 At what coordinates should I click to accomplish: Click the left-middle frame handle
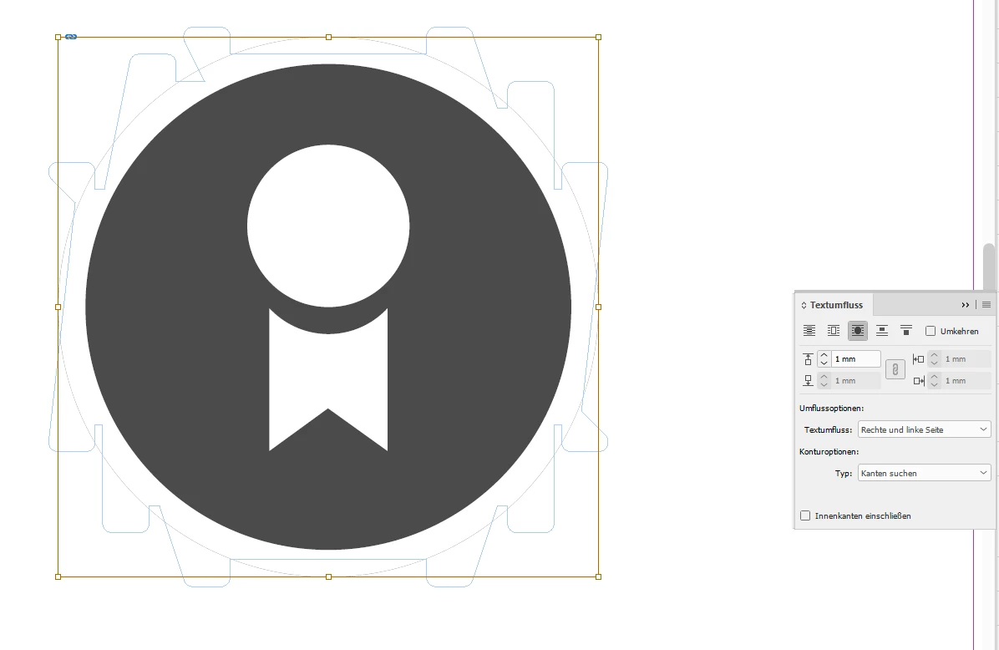tap(58, 307)
